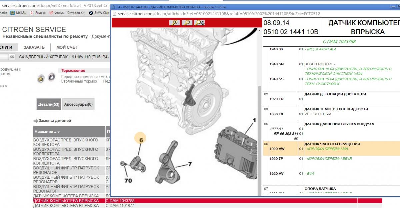Screen dimensions: 400x208
Task: Click the Mail.Ru bookmark icon
Action: click(12, 13)
